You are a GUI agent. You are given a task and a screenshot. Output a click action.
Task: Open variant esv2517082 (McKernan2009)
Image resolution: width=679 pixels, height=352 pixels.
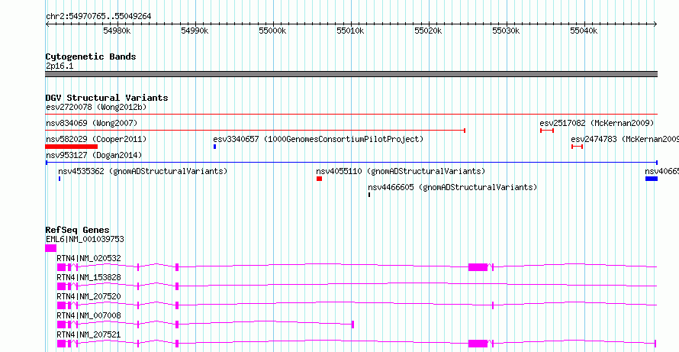pos(597,123)
